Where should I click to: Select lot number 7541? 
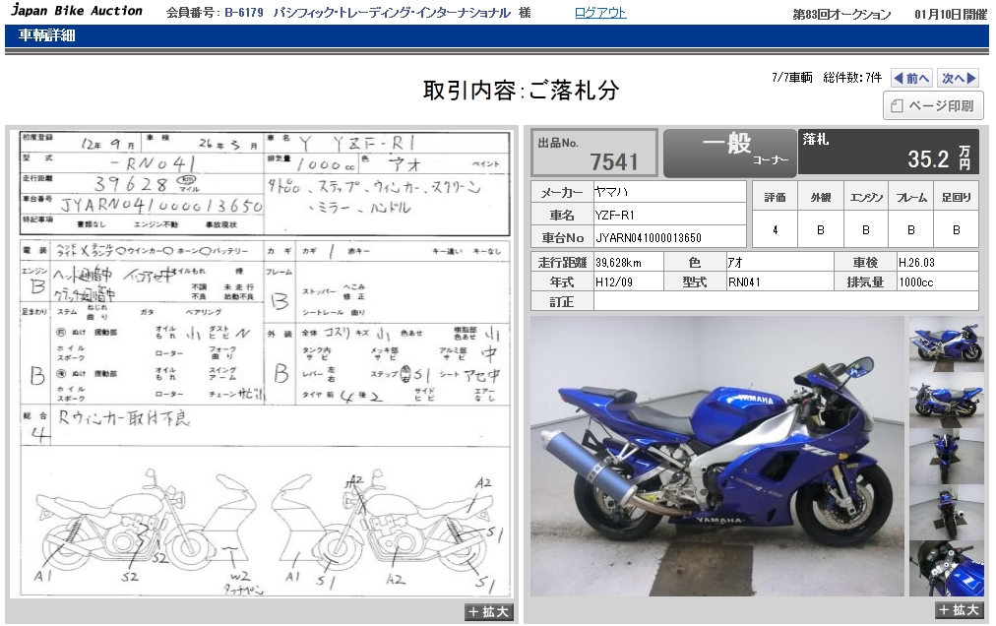click(x=613, y=161)
